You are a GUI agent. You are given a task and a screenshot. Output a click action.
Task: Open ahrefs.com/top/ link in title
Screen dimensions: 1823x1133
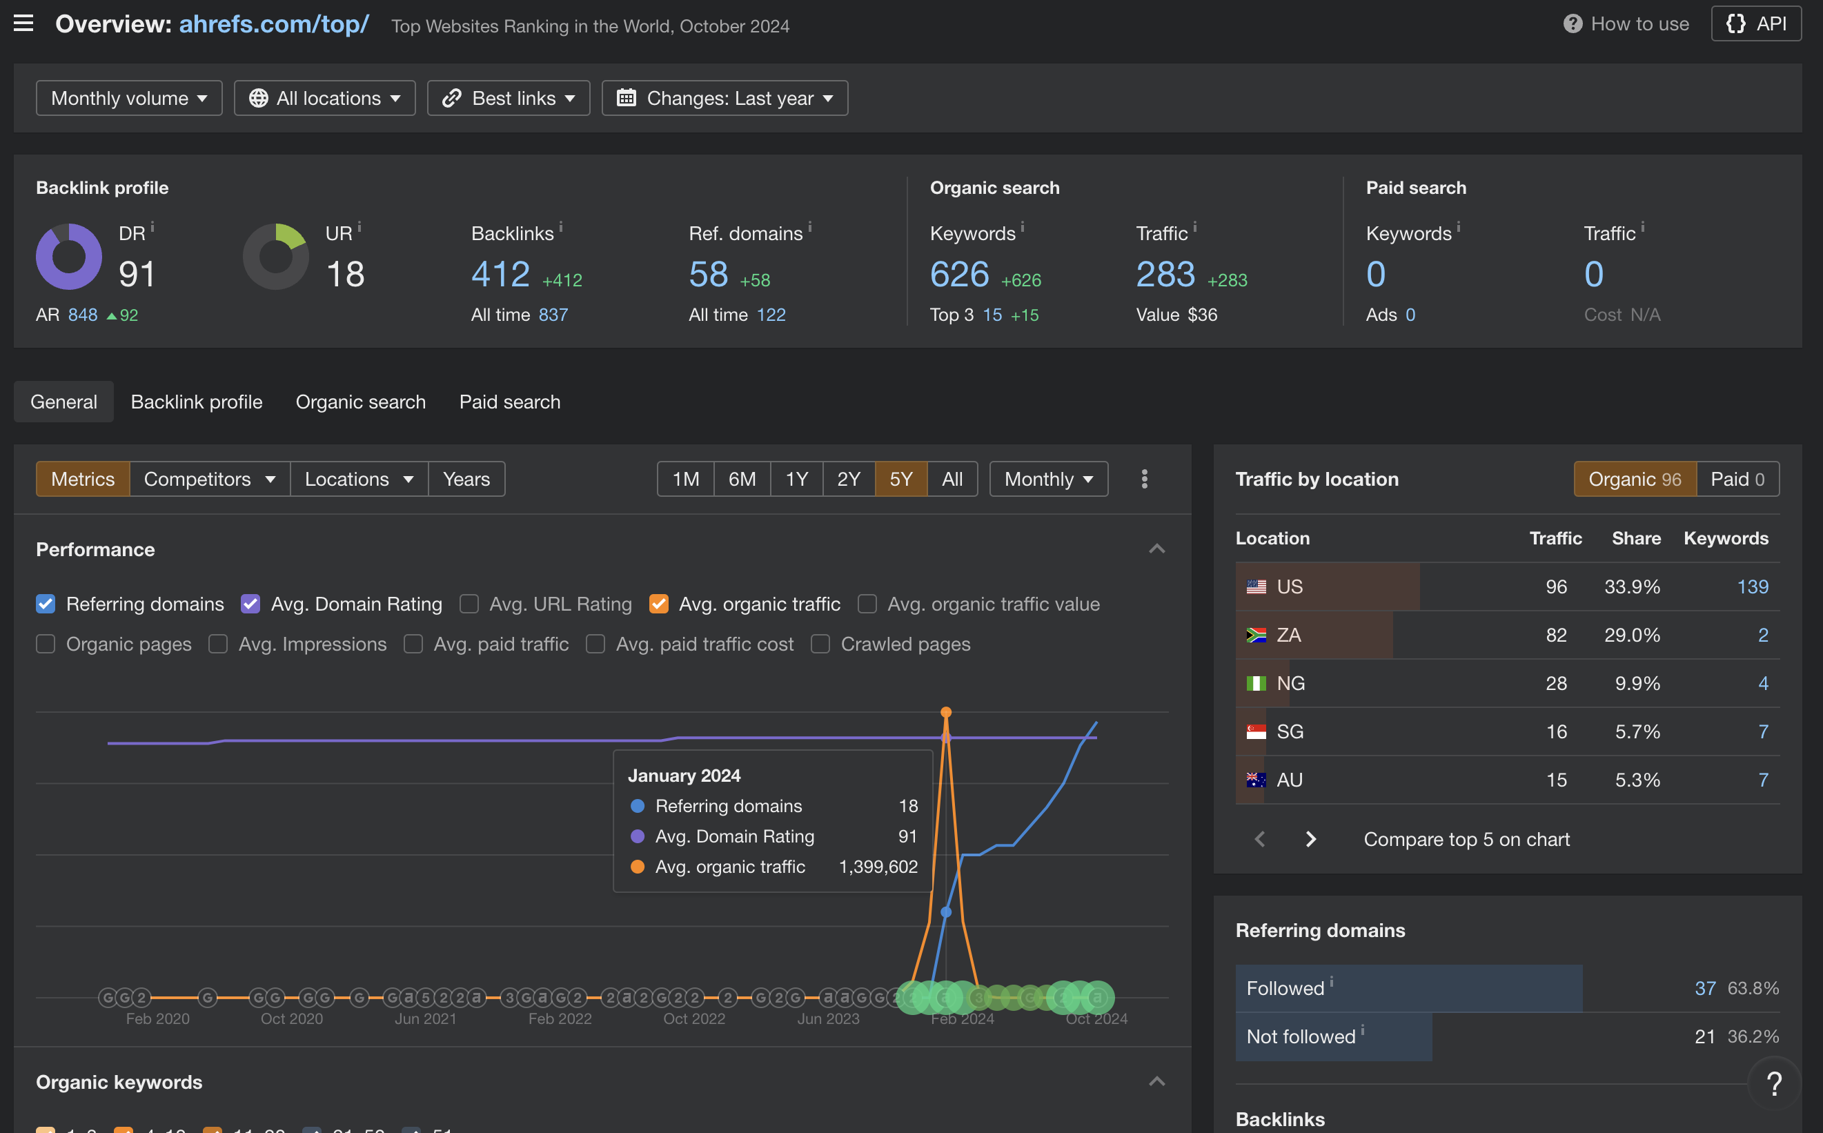pyautogui.click(x=273, y=24)
